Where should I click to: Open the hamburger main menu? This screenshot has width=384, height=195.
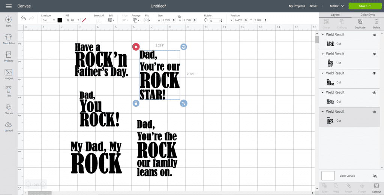pyautogui.click(x=9, y=6)
